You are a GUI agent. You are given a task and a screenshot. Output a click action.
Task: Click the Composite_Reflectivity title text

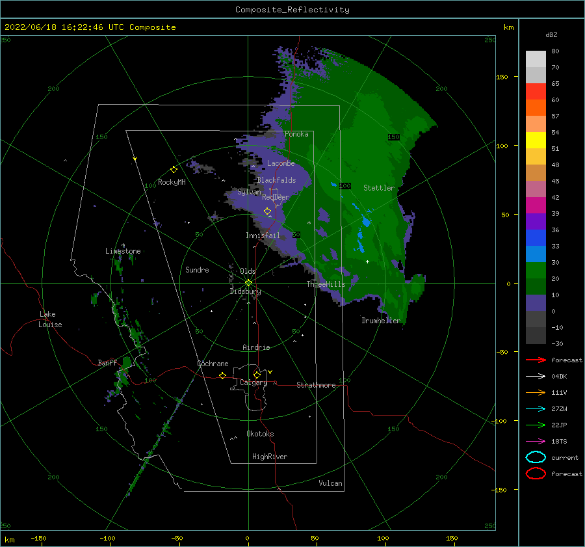click(x=292, y=10)
